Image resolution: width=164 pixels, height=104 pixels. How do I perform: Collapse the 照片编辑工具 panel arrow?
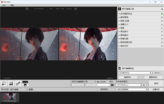(162, 9)
